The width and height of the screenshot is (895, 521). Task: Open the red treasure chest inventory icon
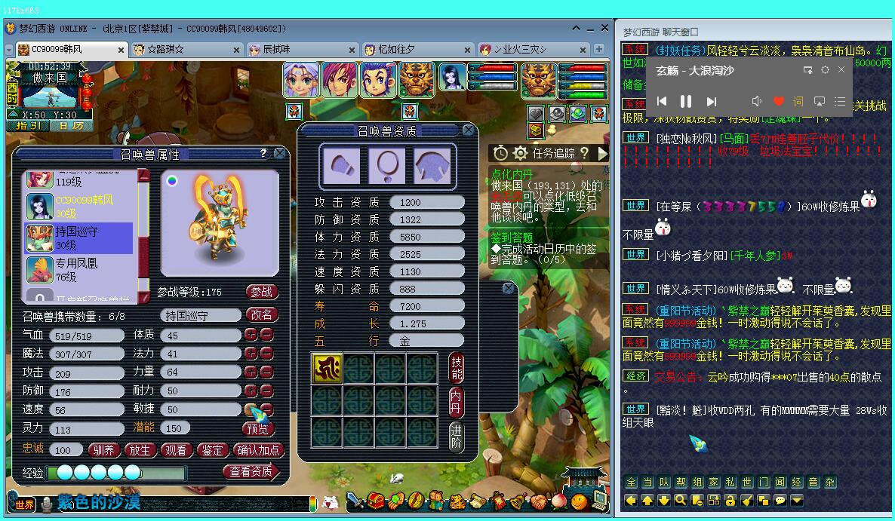pyautogui.click(x=375, y=501)
